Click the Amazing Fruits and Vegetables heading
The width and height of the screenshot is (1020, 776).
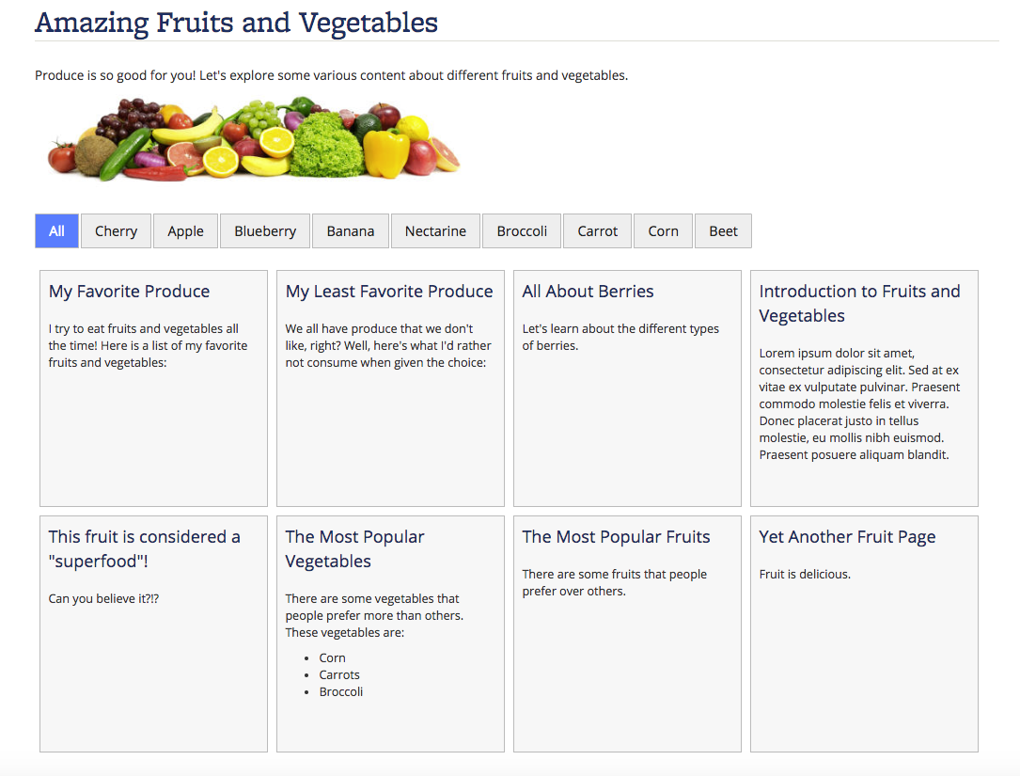pyautogui.click(x=236, y=23)
